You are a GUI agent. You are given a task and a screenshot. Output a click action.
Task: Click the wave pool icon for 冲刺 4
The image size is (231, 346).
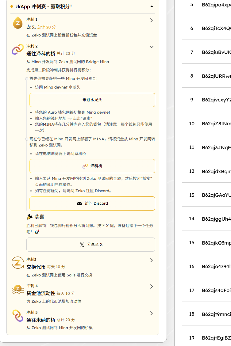point(18,289)
